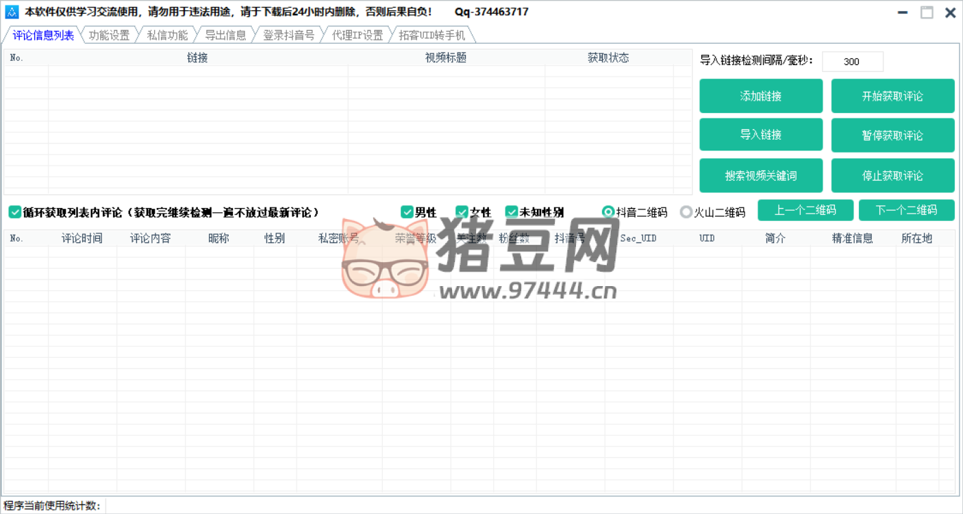Select the 抖音二维码 radio option
The height and width of the screenshot is (514, 963).
click(608, 212)
